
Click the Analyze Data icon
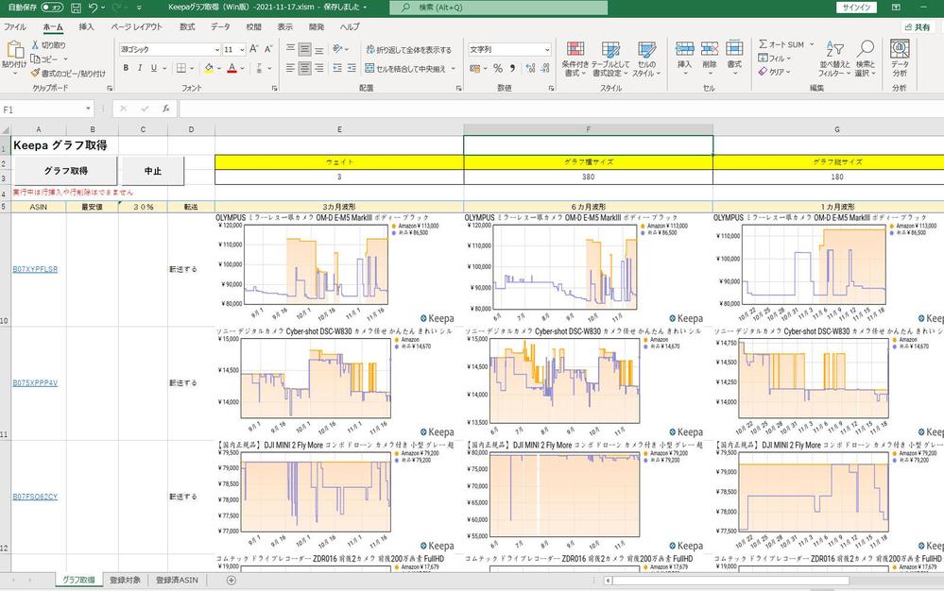click(x=900, y=49)
